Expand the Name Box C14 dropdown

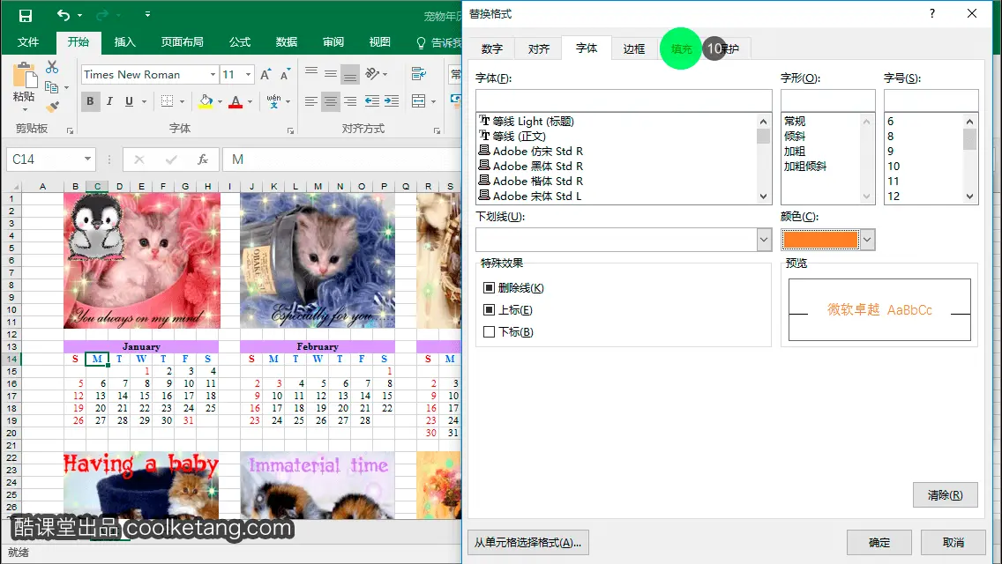tap(87, 159)
